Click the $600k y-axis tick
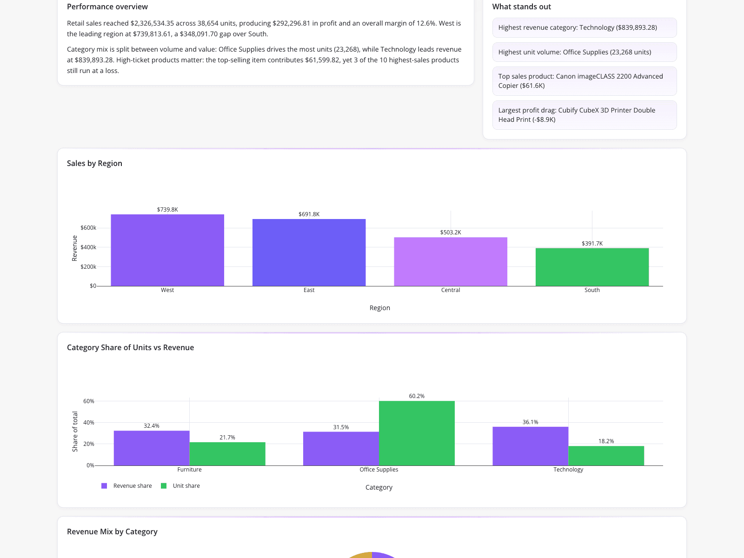This screenshot has width=744, height=558. [x=88, y=228]
